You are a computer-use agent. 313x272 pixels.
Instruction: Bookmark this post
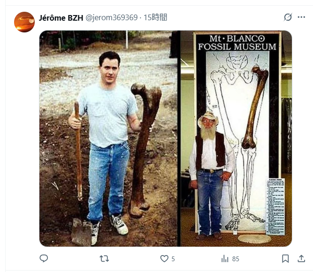point(285,258)
